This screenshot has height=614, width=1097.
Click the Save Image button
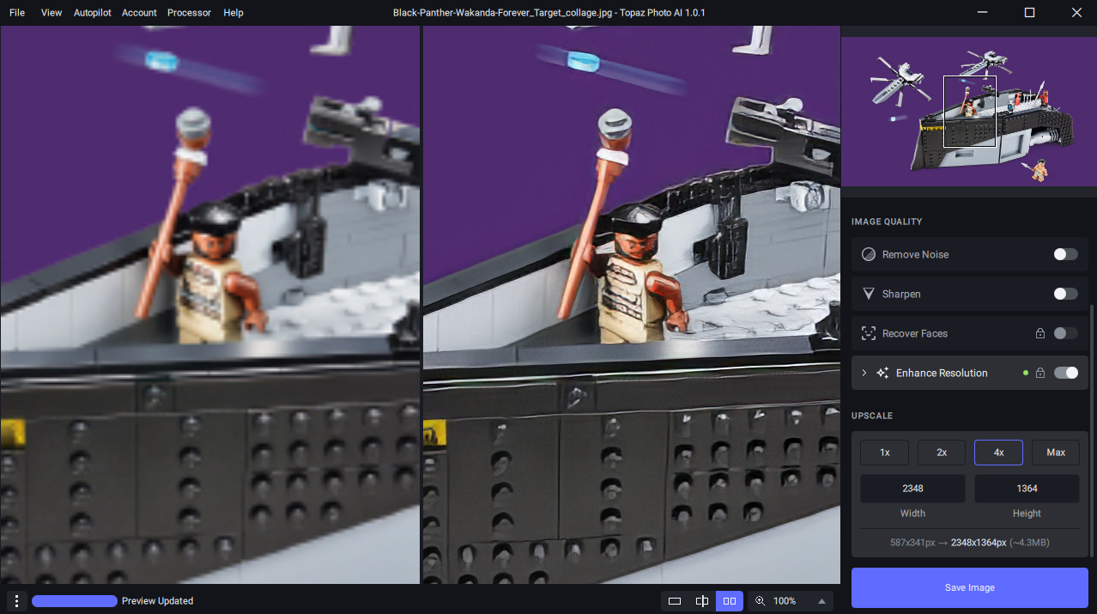969,587
